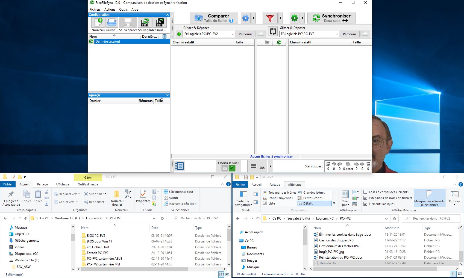Click the horizontal scrollbar in left Explorer file list
Viewport: 464px width, 278px height.
[x=134, y=269]
